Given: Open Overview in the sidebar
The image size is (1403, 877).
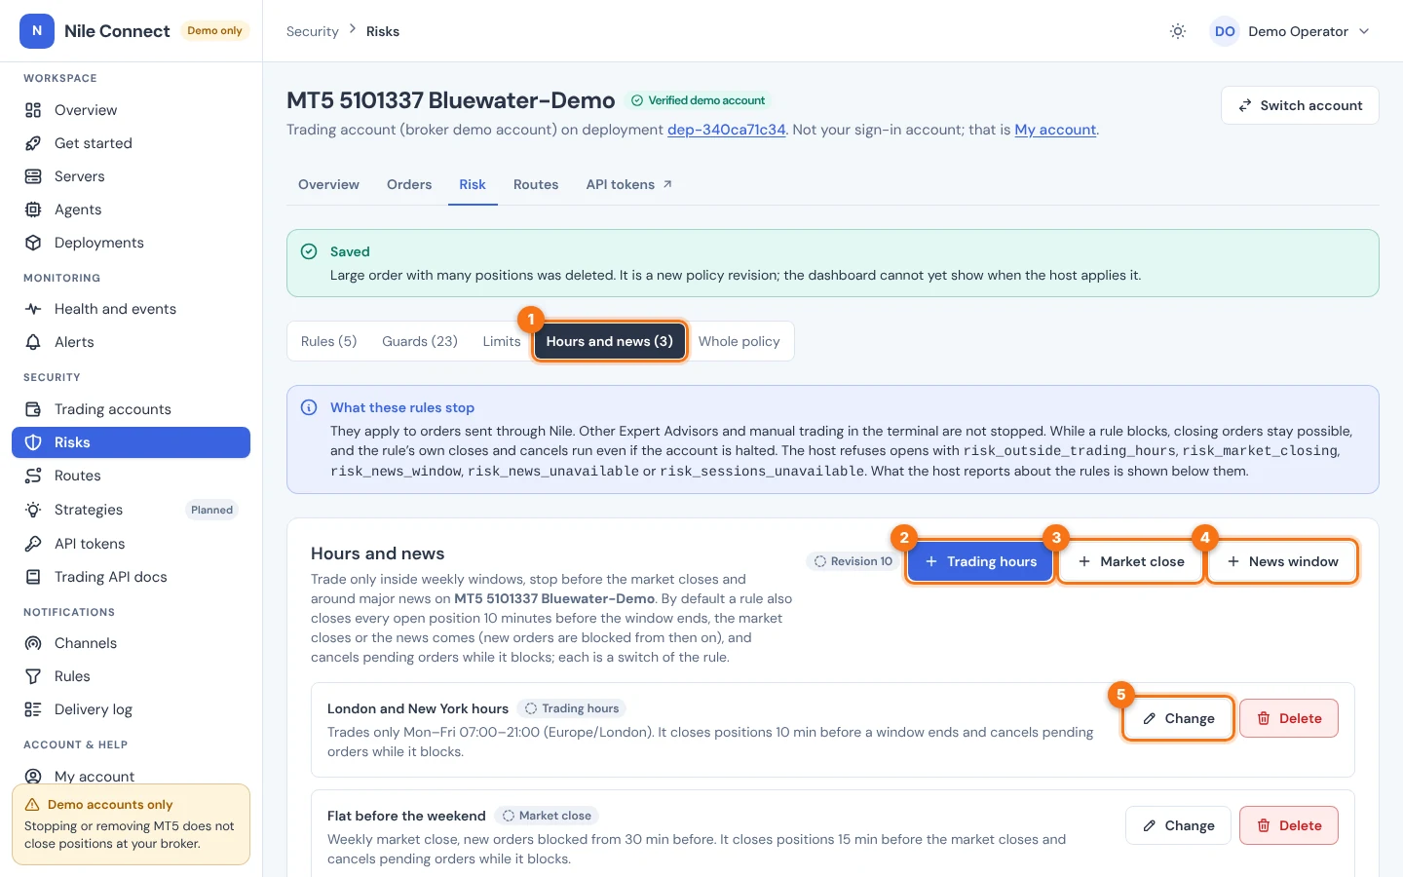Looking at the screenshot, I should (131, 110).
